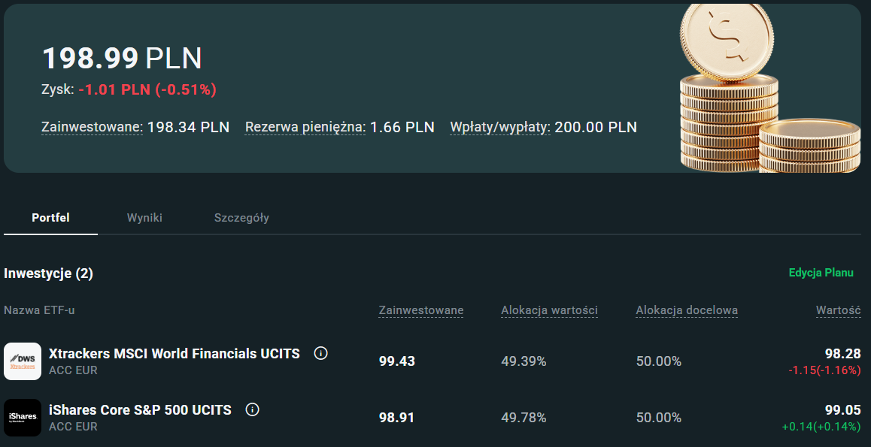Click the 198.99 PLN portfolio total
Screen dimensions: 871x447
tap(122, 58)
